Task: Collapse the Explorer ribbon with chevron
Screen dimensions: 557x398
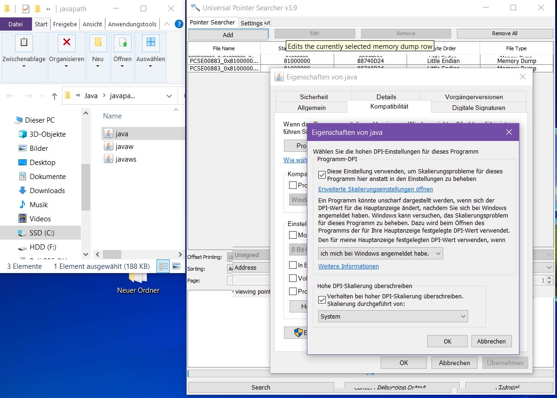Action: coord(166,24)
